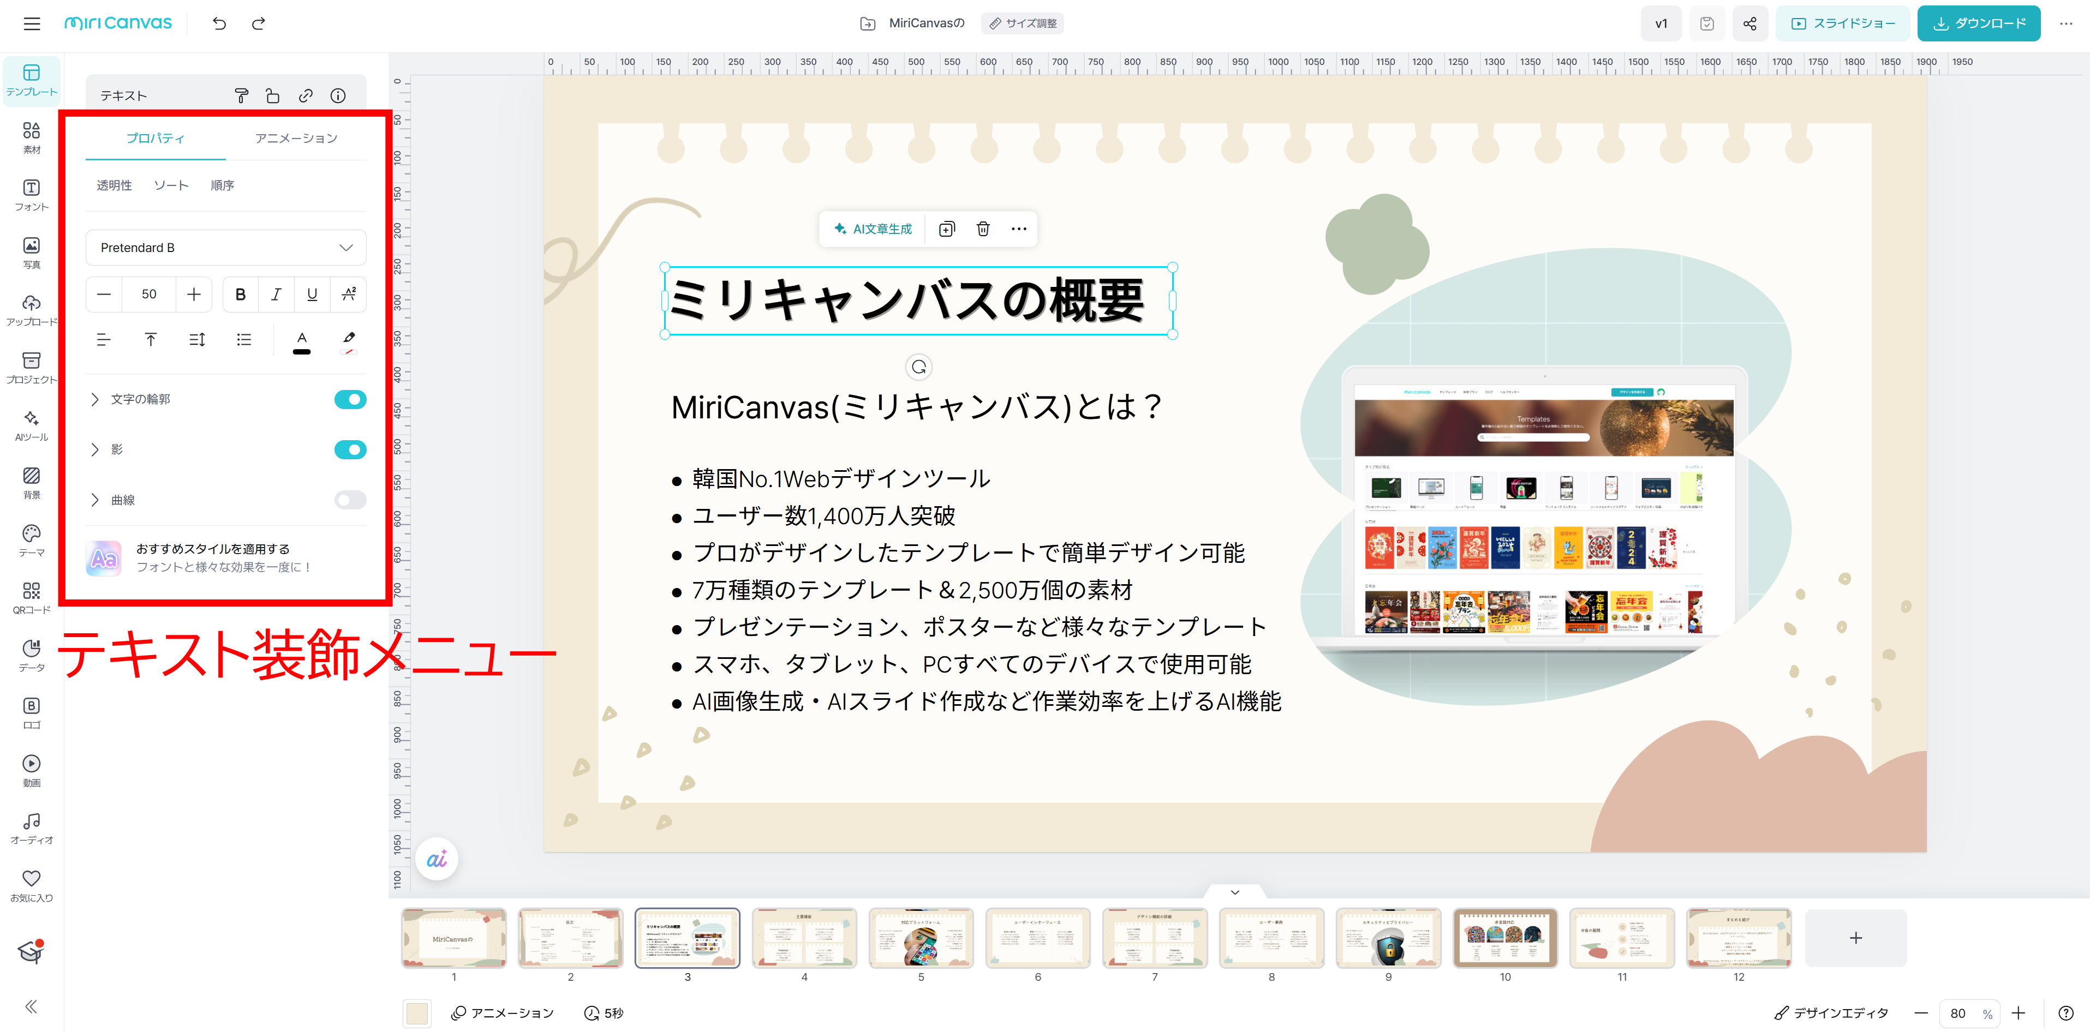This screenshot has height=1032, width=2090.
Task: Click the font size 50 field
Action: [x=150, y=295]
